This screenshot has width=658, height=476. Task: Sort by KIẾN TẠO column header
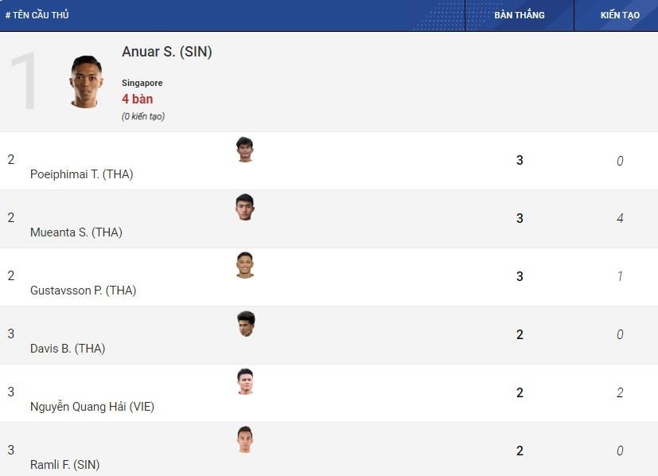[620, 15]
